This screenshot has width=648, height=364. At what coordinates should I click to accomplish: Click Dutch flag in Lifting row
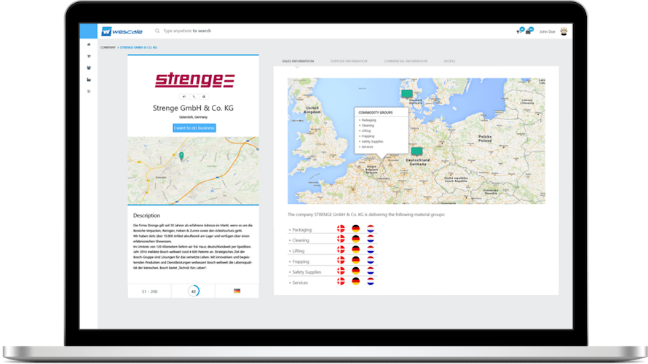371,250
